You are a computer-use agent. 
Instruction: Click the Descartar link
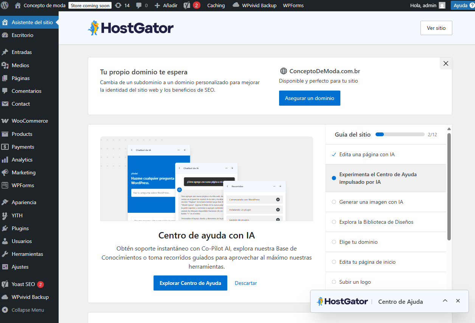coord(246,283)
